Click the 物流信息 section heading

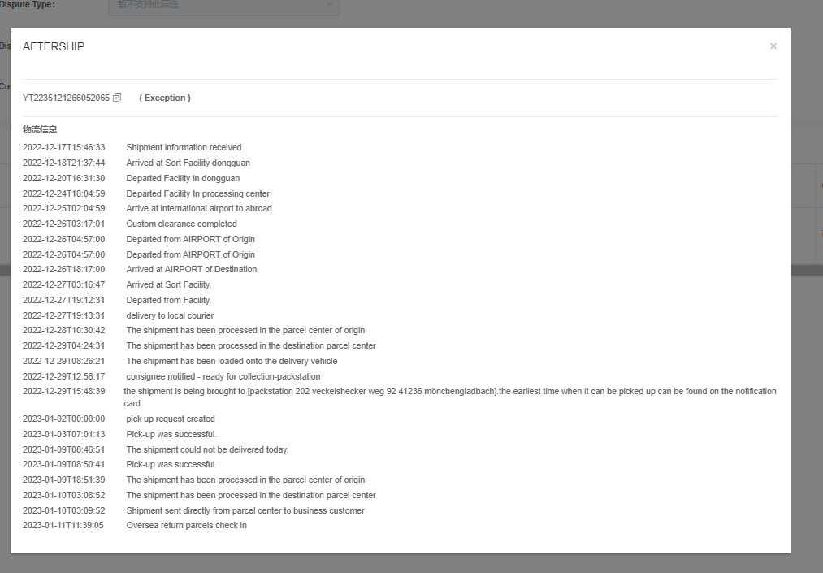coord(40,129)
